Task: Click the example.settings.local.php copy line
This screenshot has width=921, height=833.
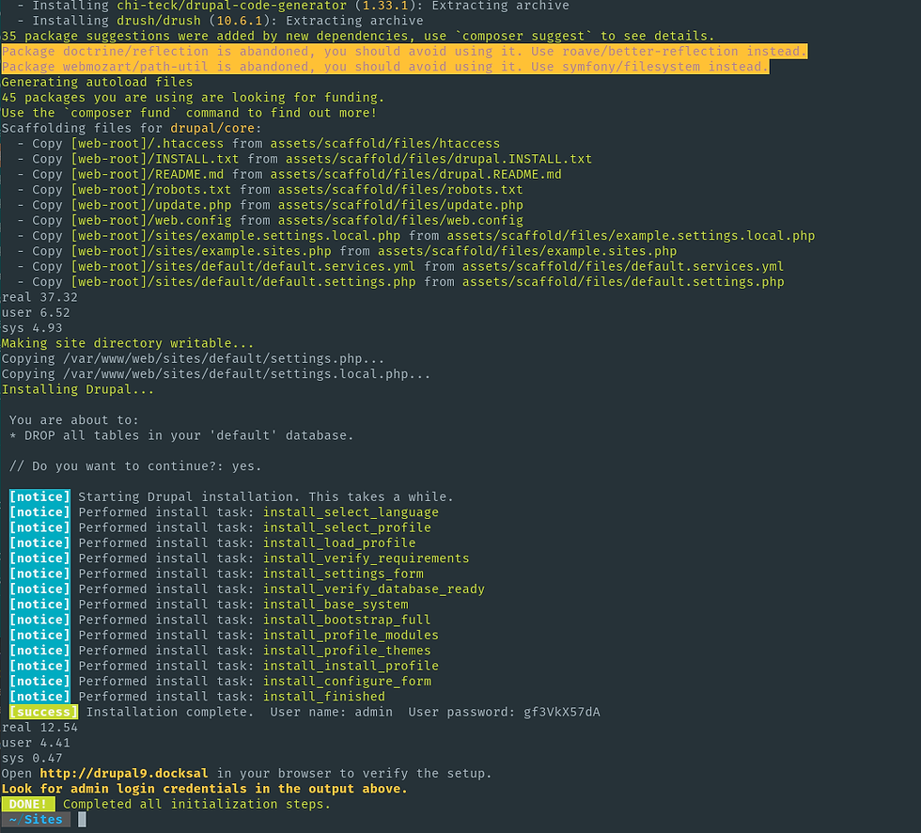Action: pos(415,236)
